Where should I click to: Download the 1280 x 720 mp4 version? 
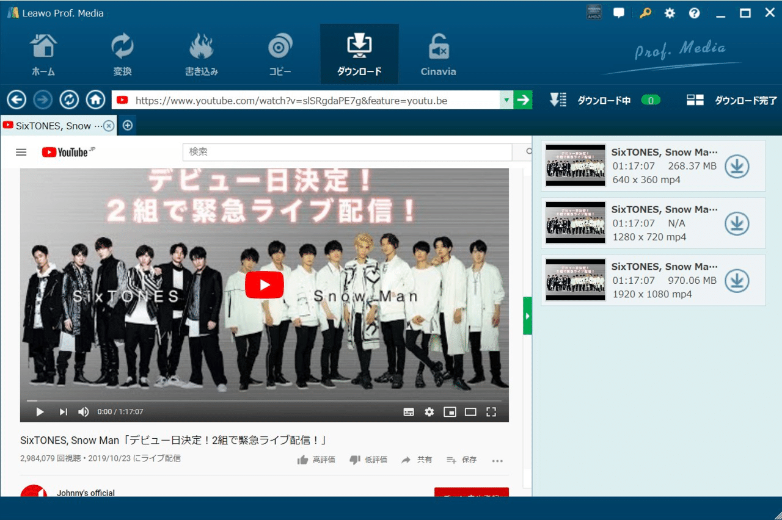pyautogui.click(x=737, y=223)
